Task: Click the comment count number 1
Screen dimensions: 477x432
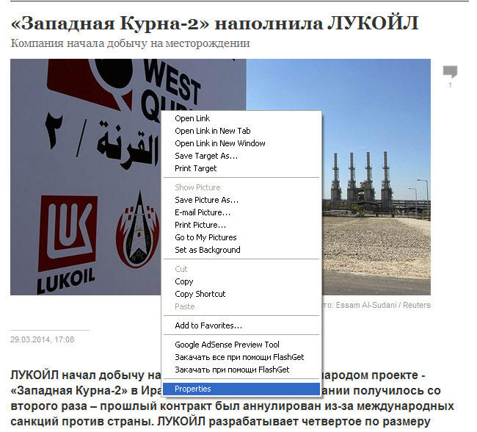Action: pos(451,85)
